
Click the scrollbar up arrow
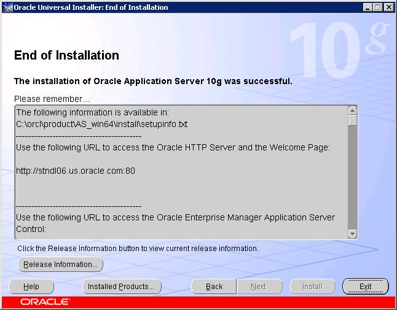[x=352, y=110]
